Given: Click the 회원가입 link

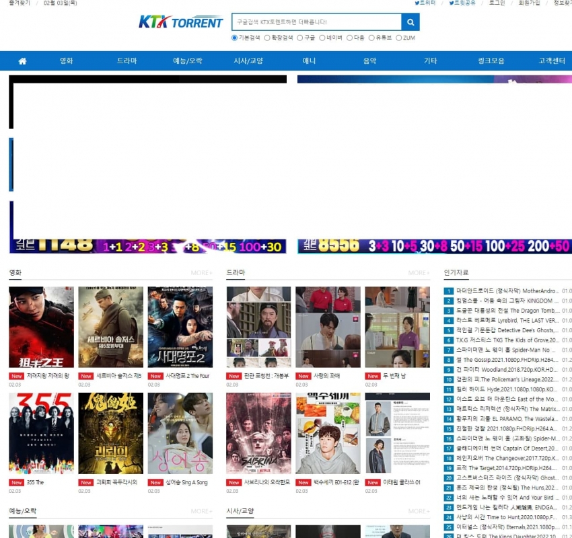Looking at the screenshot, I should tap(529, 3).
